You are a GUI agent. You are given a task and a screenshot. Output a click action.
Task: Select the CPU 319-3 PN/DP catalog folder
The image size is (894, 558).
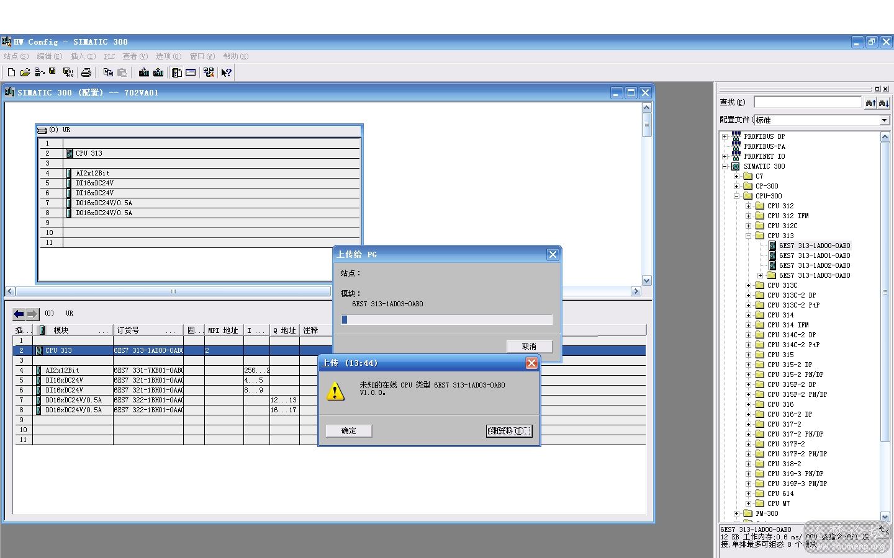click(795, 474)
